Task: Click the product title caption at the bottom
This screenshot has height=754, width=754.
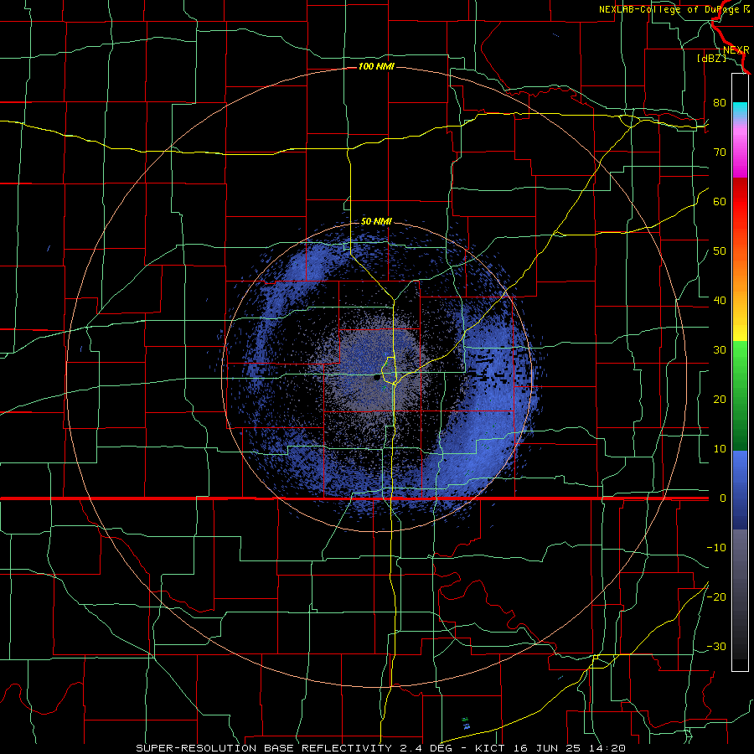Action: pyautogui.click(x=381, y=748)
